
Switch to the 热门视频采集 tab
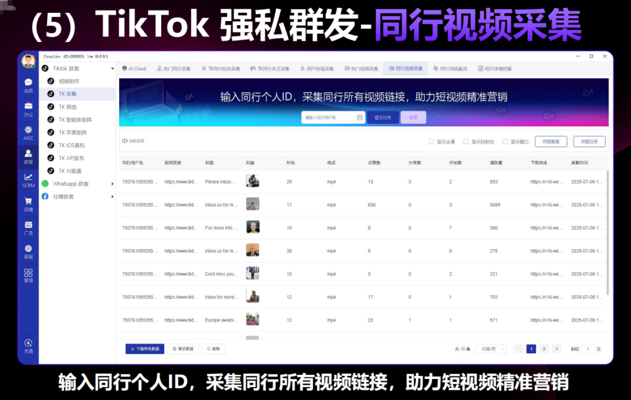tap(361, 69)
